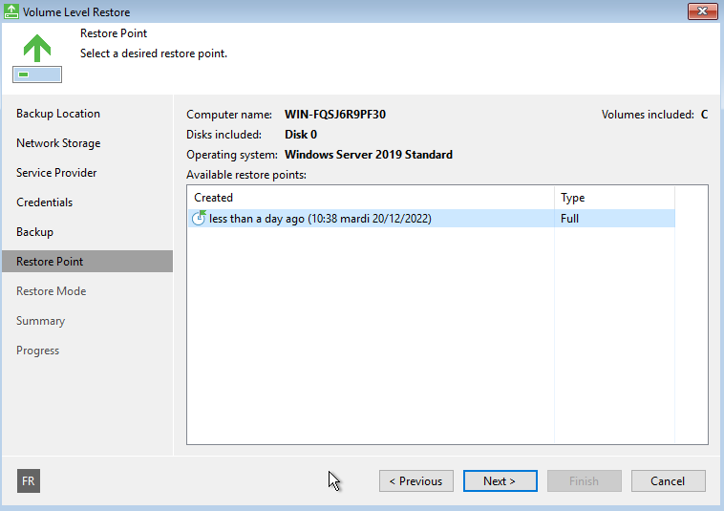
Task: Sort by the Type column header
Action: point(614,198)
